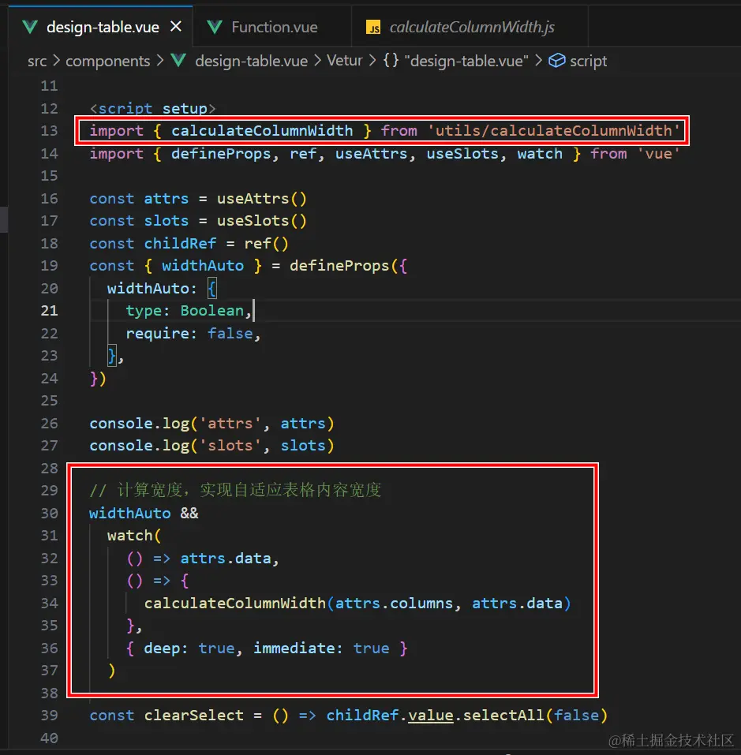Click line number 30 in the gutter
The height and width of the screenshot is (755, 741).
(49, 514)
